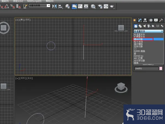Select the Systems category icon
This screenshot has height=124, width=165.
162,26
